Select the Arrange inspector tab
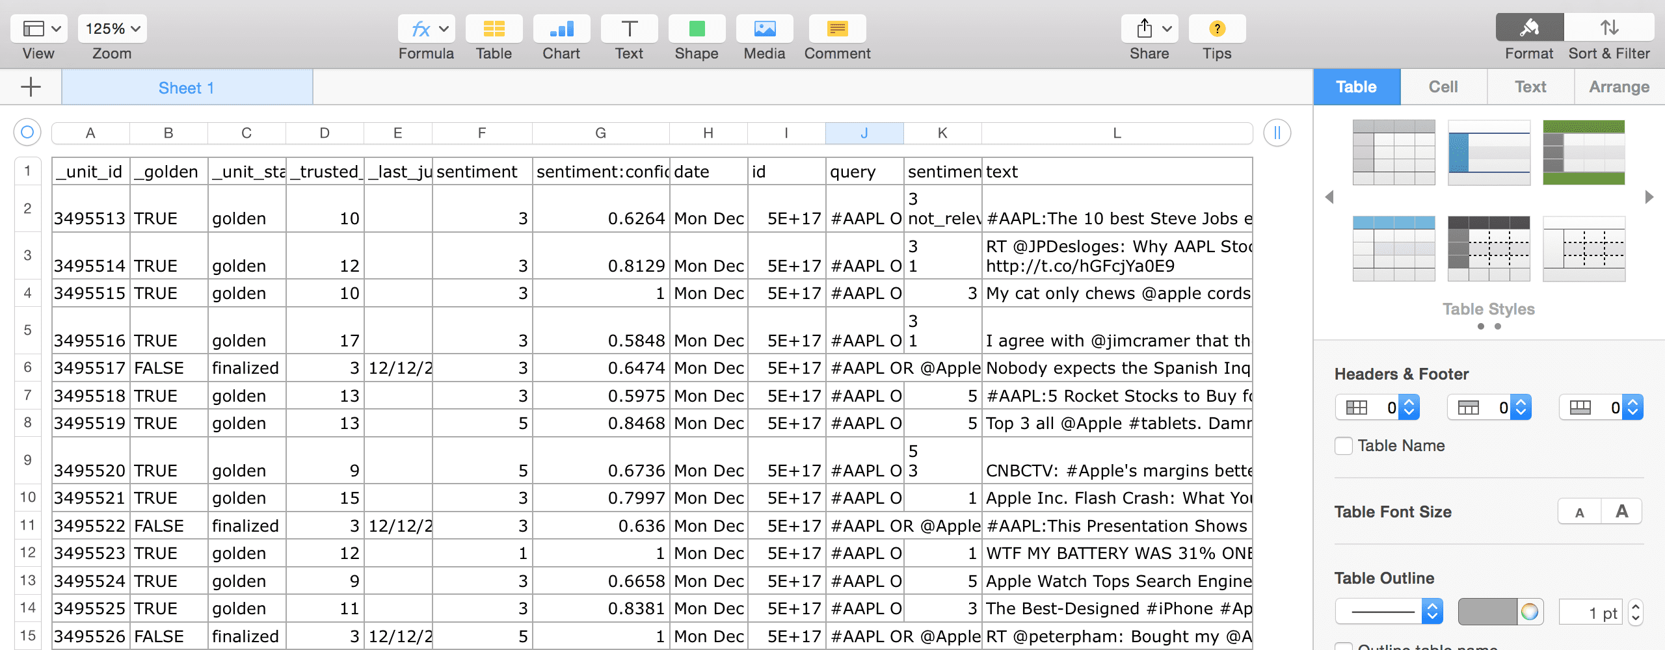The height and width of the screenshot is (650, 1665). (1618, 86)
